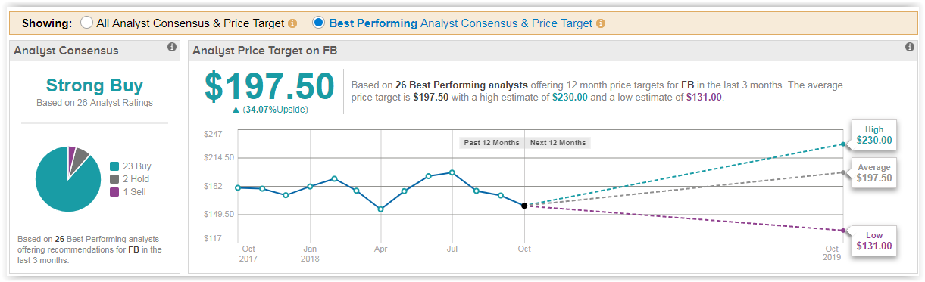Click gray 2 Hold legend swatch
This screenshot has width=925, height=282.
coord(114,179)
